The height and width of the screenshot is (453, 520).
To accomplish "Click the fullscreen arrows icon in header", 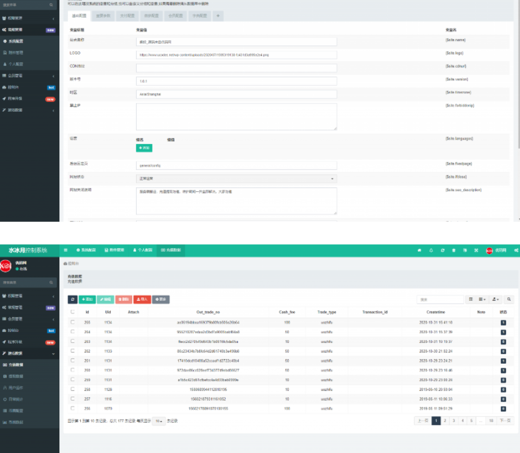I will [476, 250].
